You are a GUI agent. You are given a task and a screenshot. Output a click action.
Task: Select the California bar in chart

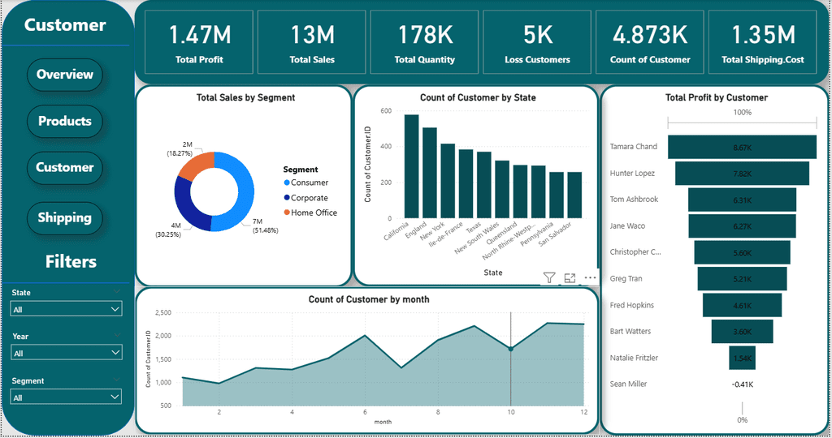coord(411,166)
